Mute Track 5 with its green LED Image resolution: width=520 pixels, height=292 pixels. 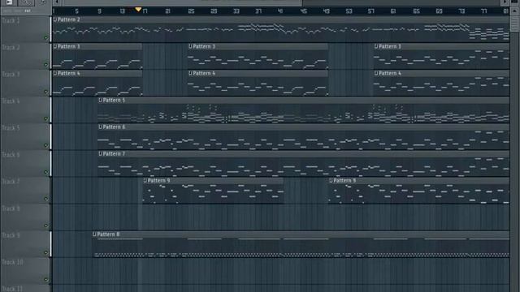[x=46, y=145]
